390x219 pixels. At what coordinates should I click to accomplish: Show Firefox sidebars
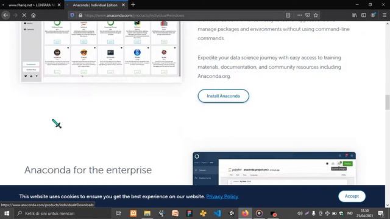(364, 15)
